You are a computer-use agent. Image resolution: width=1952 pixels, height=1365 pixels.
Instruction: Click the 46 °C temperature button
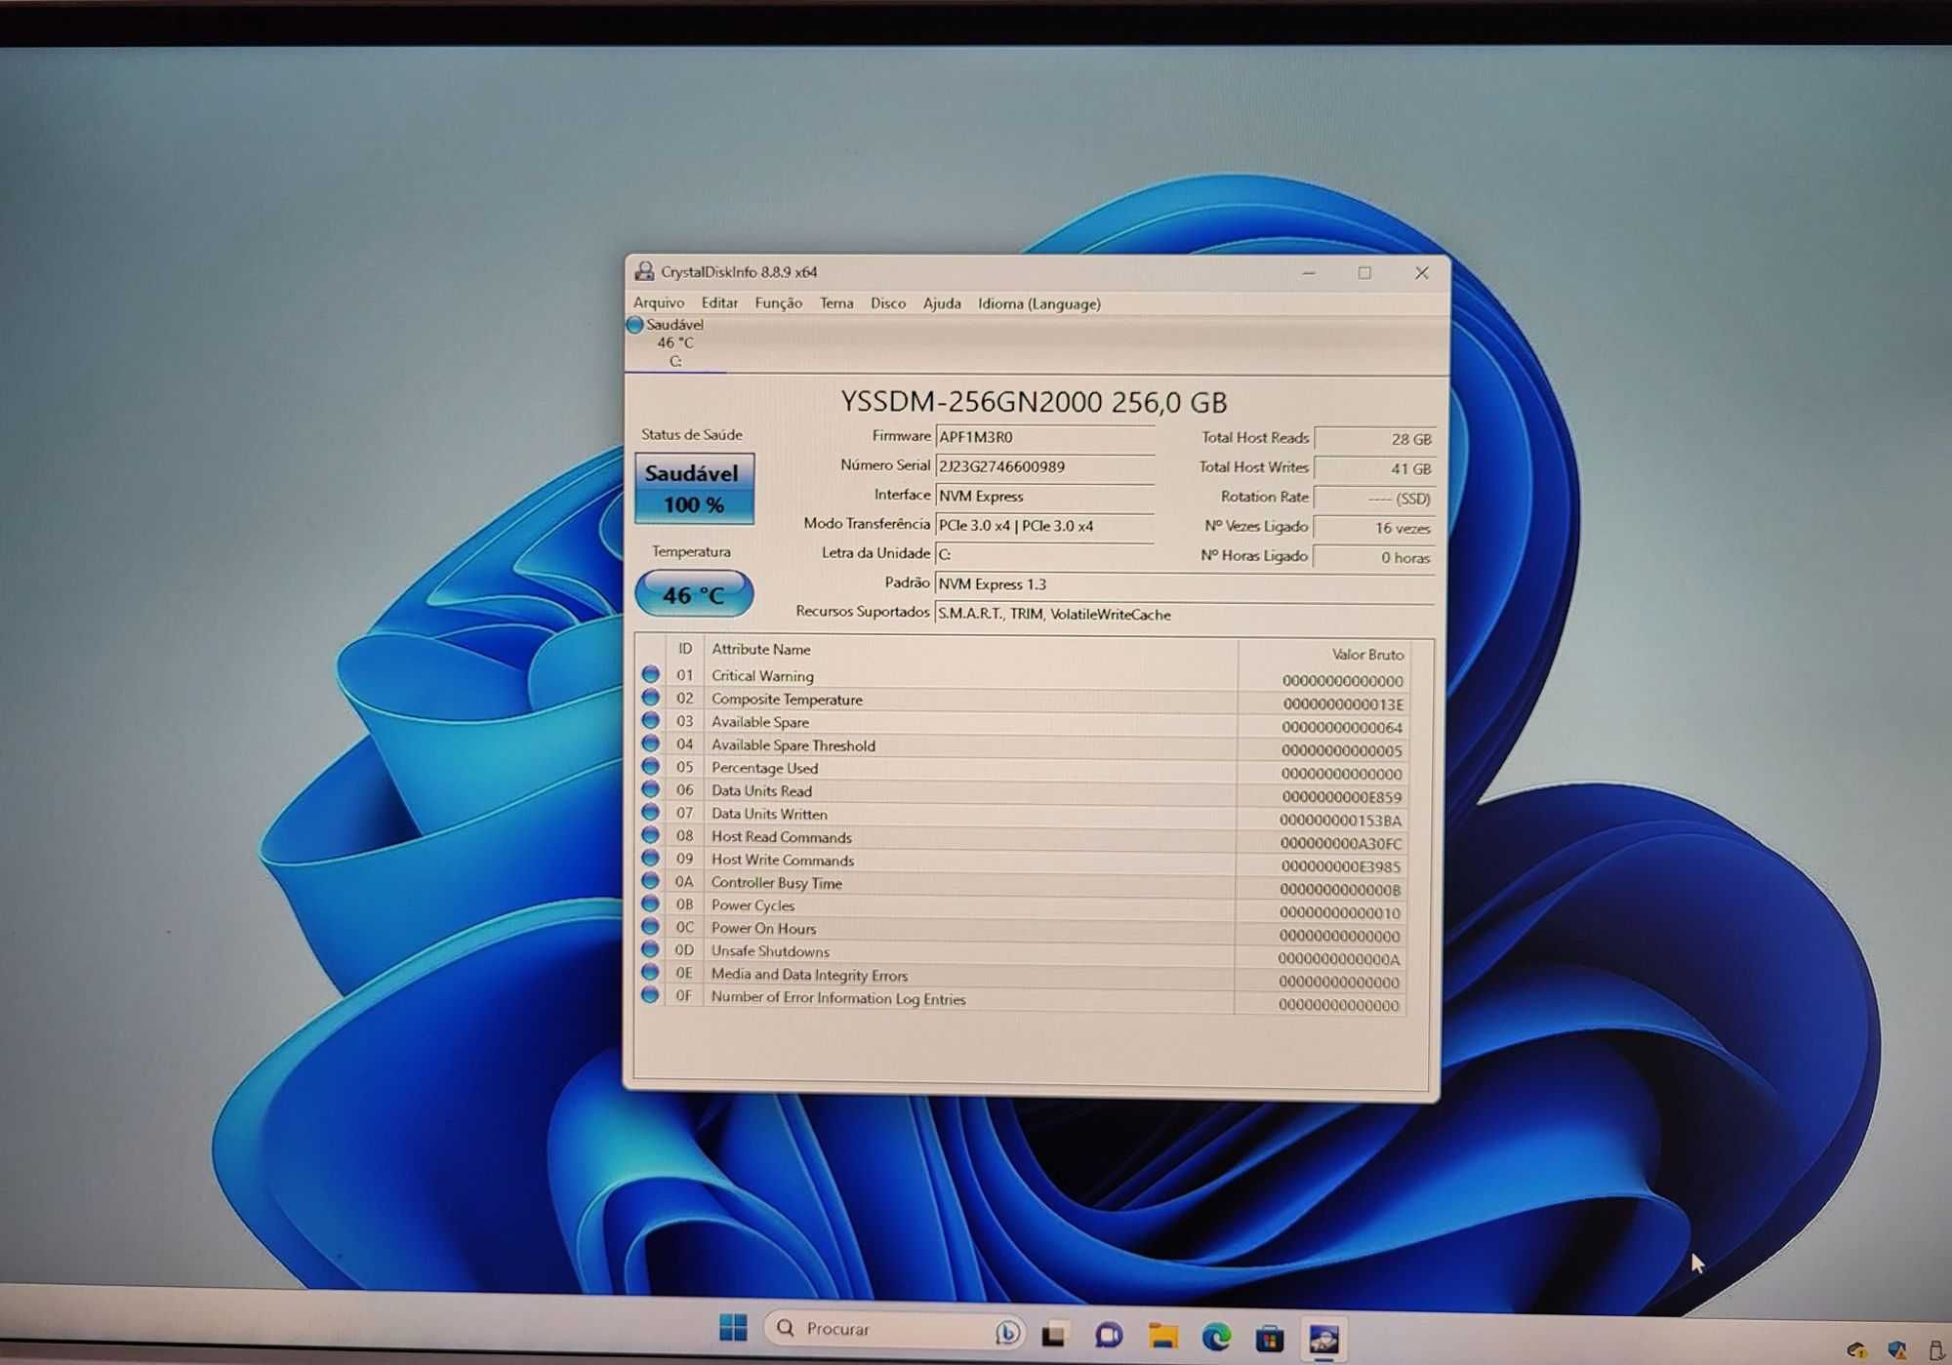coord(694,594)
